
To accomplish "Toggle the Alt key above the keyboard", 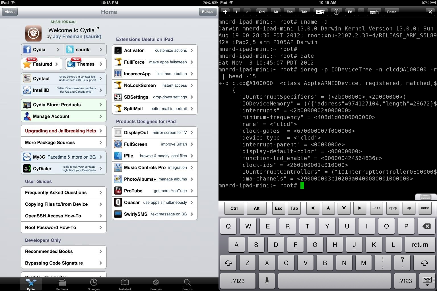I will [x=257, y=208].
